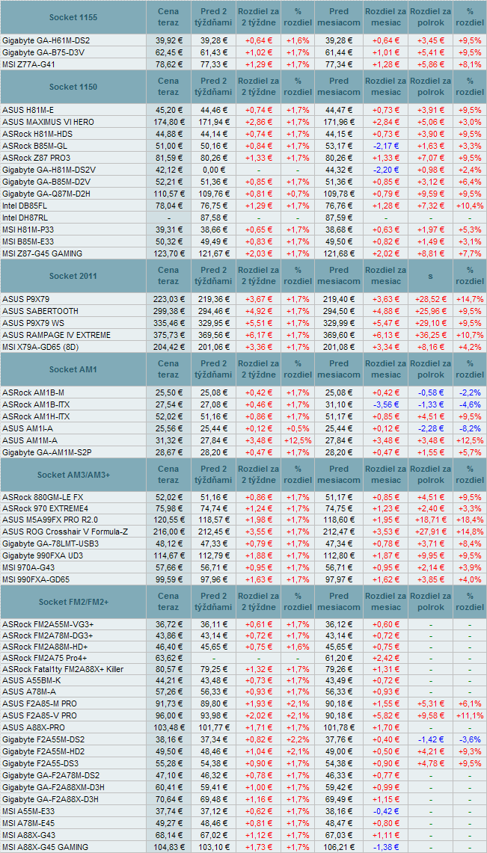Click the ASRock AM1B-ITX product name
Image resolution: width=487 pixels, height=853 pixels.
35,404
